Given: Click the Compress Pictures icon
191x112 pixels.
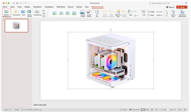Looking at the screenshot, I should (x=44, y=11).
